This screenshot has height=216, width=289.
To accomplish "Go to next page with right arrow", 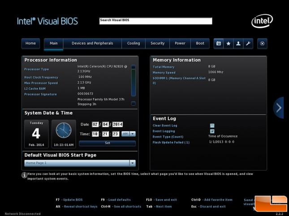I will coord(279,108).
